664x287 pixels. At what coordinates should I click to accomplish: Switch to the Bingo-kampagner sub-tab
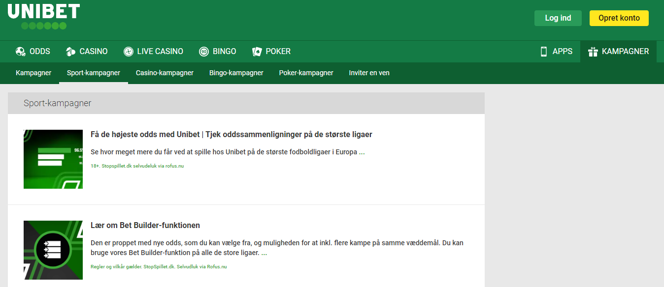point(236,73)
